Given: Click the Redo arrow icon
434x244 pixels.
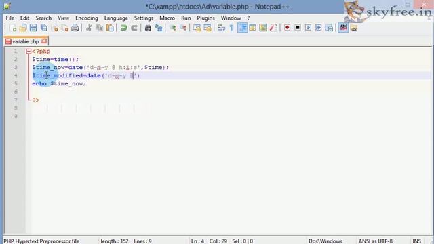Looking at the screenshot, I should (x=134, y=28).
